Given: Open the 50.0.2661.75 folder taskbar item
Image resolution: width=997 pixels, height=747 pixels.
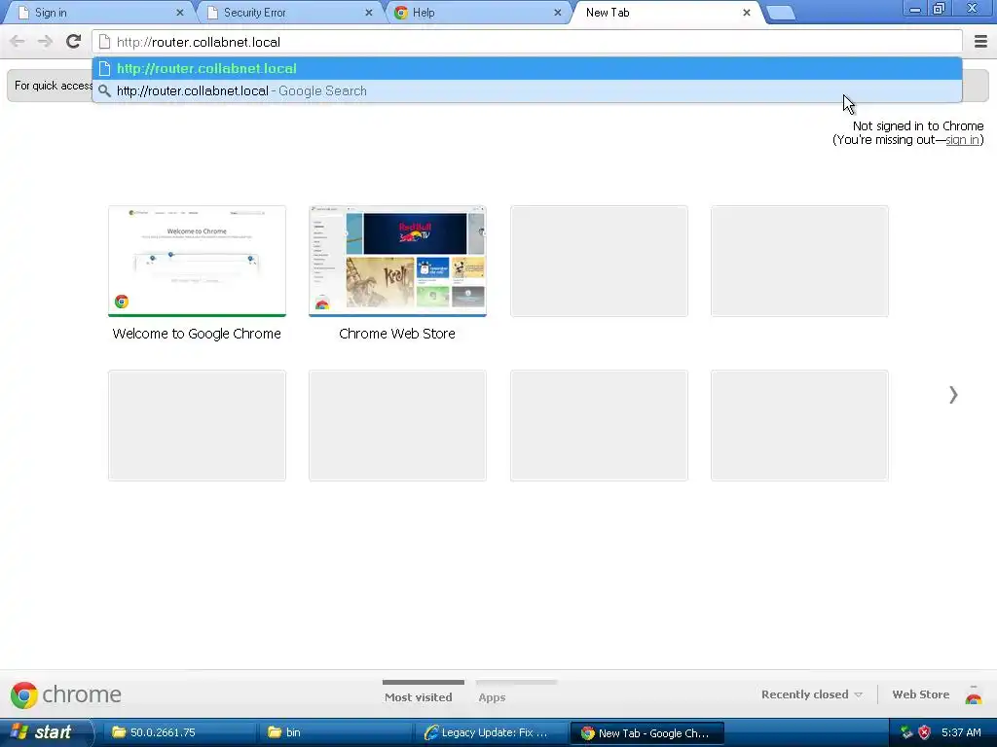Looking at the screenshot, I should (180, 732).
